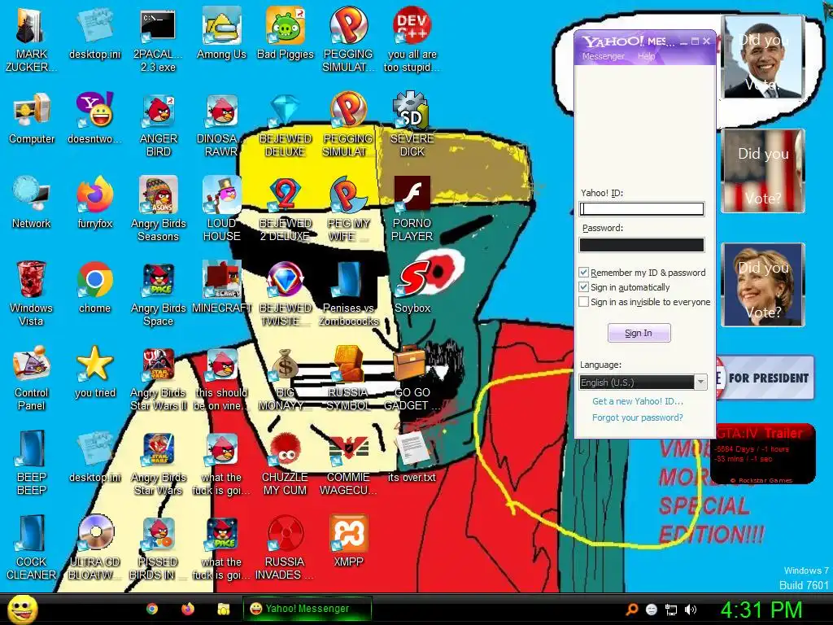Follow the Get a new Yahoo! ID link
This screenshot has height=625, width=833.
pyautogui.click(x=638, y=401)
